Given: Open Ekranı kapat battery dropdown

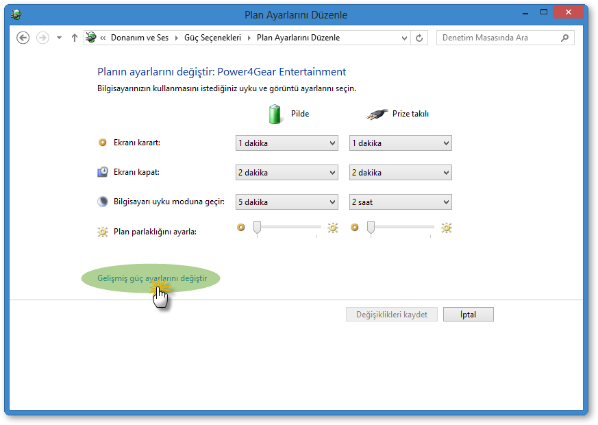Looking at the screenshot, I should point(287,173).
